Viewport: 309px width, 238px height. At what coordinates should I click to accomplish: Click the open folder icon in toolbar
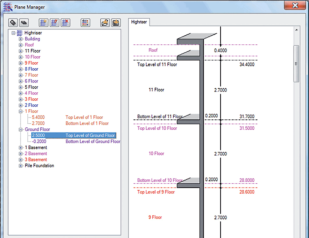coord(105,23)
